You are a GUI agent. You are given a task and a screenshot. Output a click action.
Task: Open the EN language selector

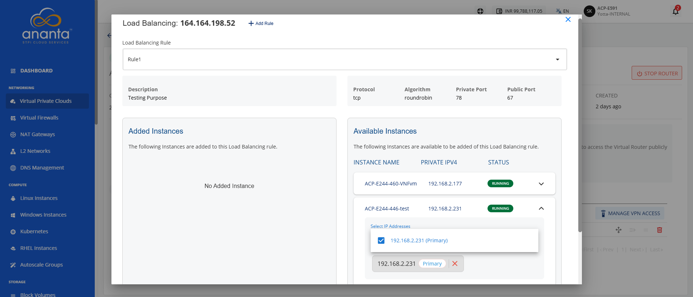point(562,11)
